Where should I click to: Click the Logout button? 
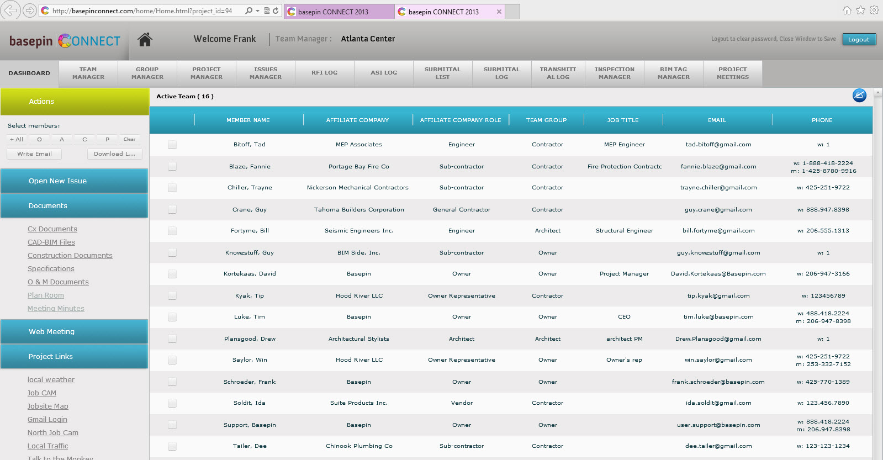click(859, 39)
